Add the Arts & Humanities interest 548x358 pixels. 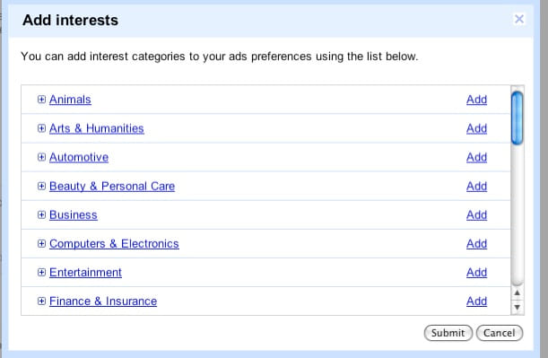tap(477, 128)
